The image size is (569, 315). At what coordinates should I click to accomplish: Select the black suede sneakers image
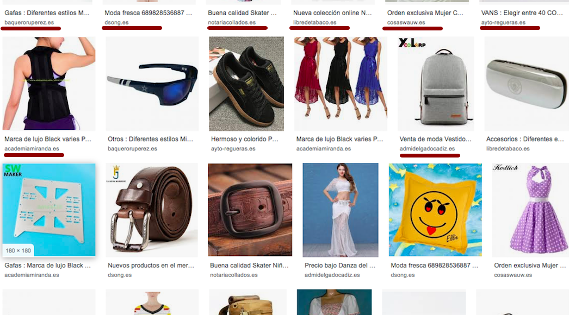(x=246, y=84)
